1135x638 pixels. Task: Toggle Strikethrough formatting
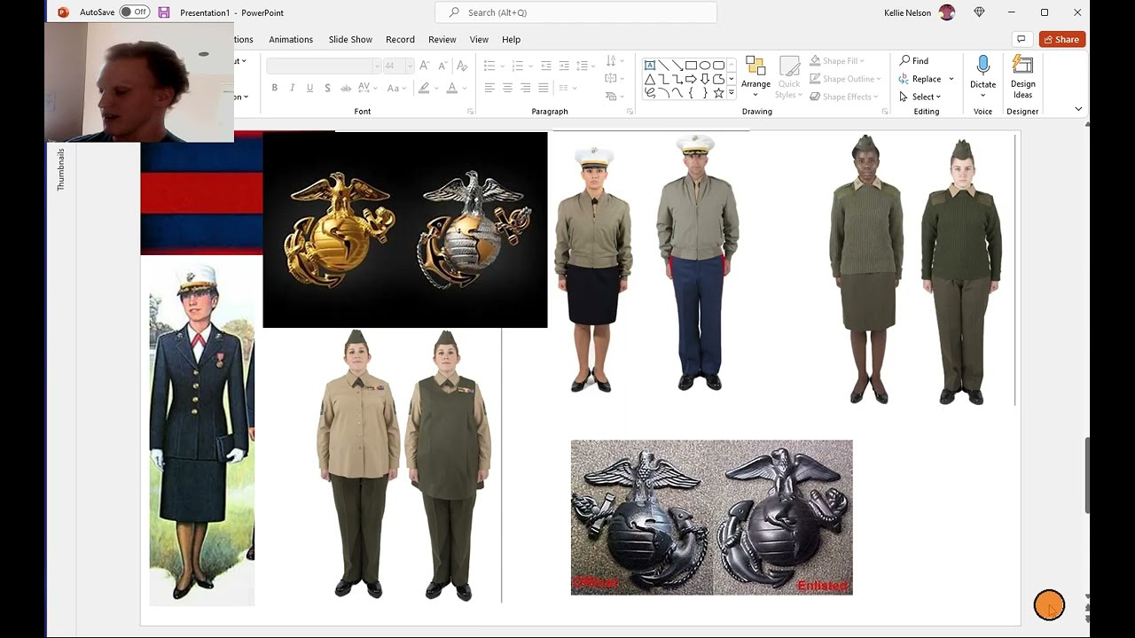[346, 88]
